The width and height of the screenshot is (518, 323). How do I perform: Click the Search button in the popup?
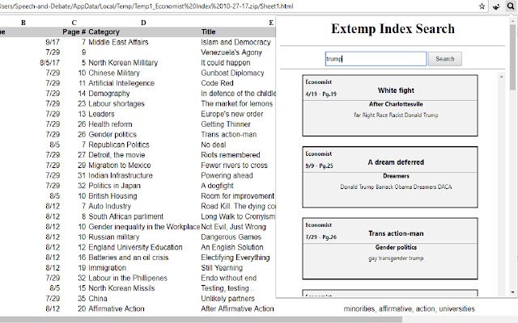click(445, 59)
